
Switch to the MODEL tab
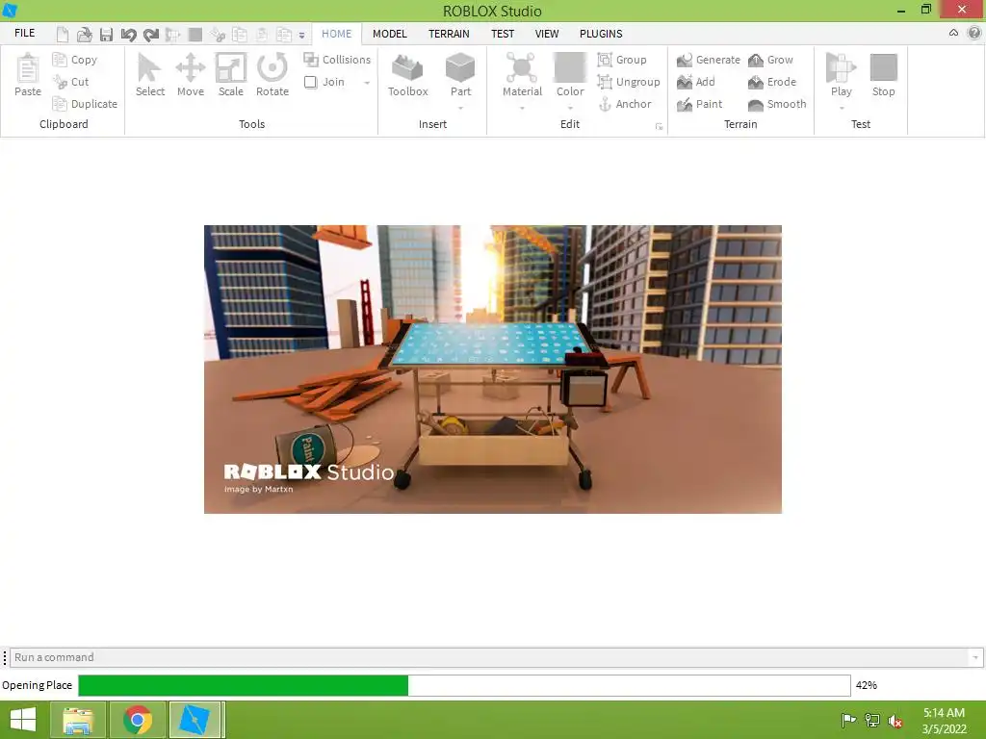389,34
